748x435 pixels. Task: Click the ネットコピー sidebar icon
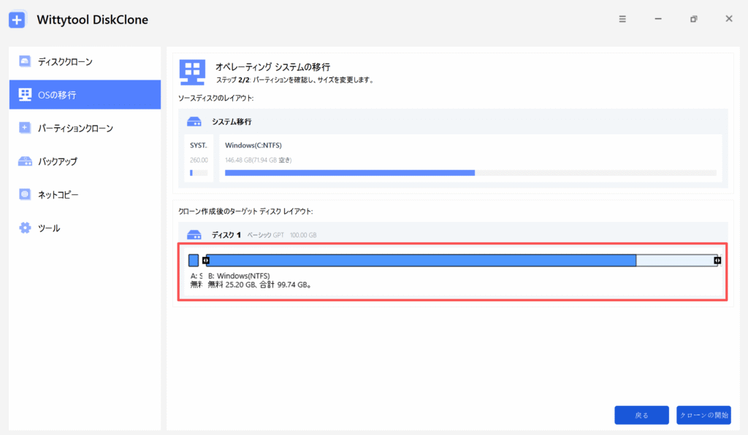coord(25,194)
